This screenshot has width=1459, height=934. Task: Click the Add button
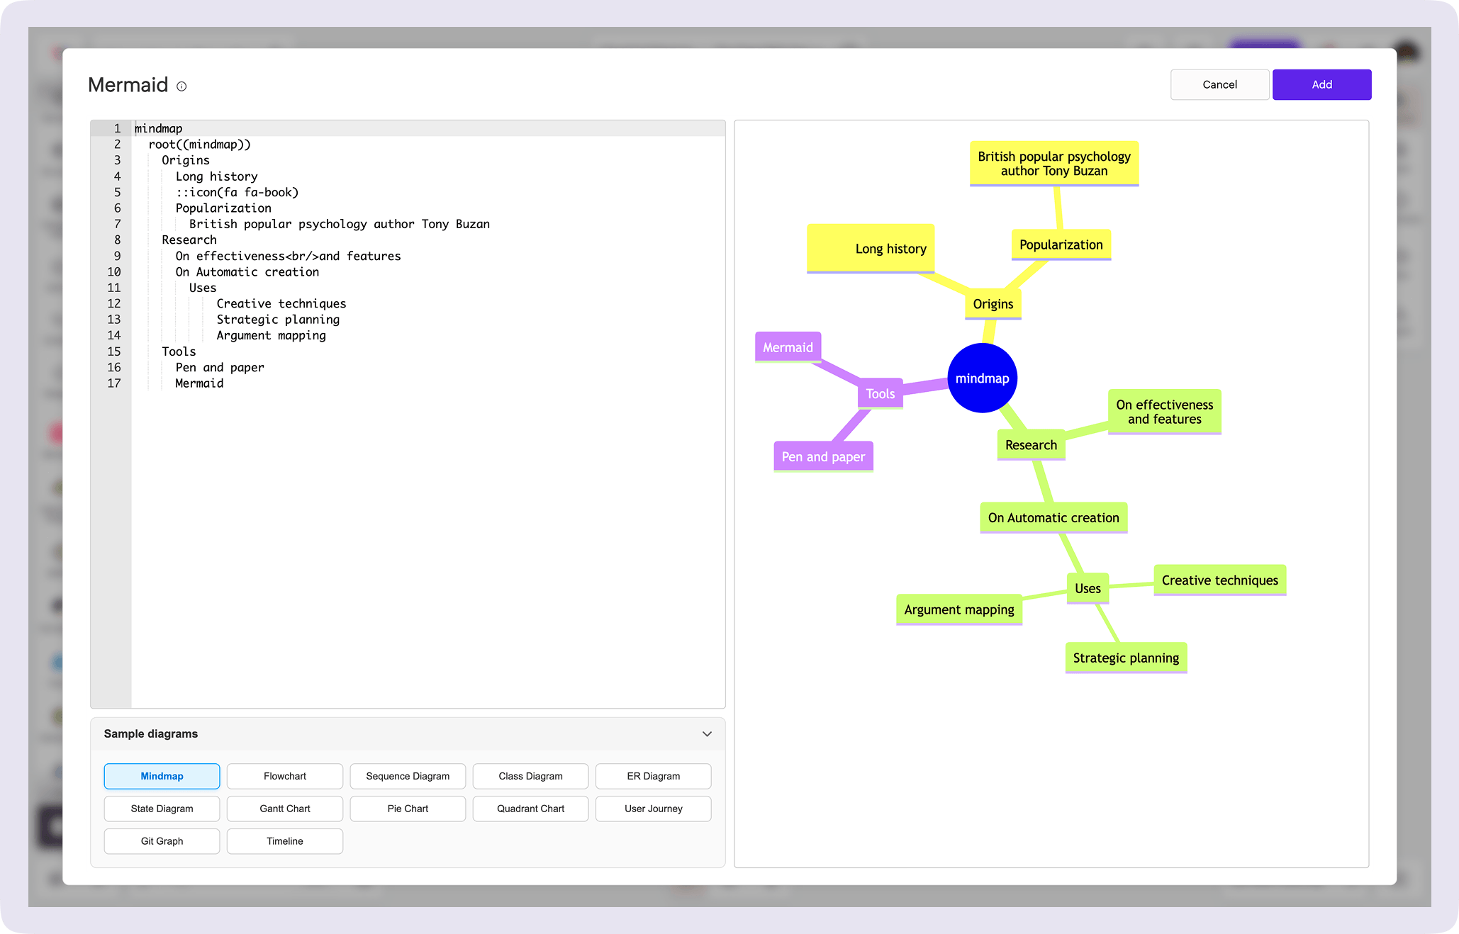tap(1321, 84)
